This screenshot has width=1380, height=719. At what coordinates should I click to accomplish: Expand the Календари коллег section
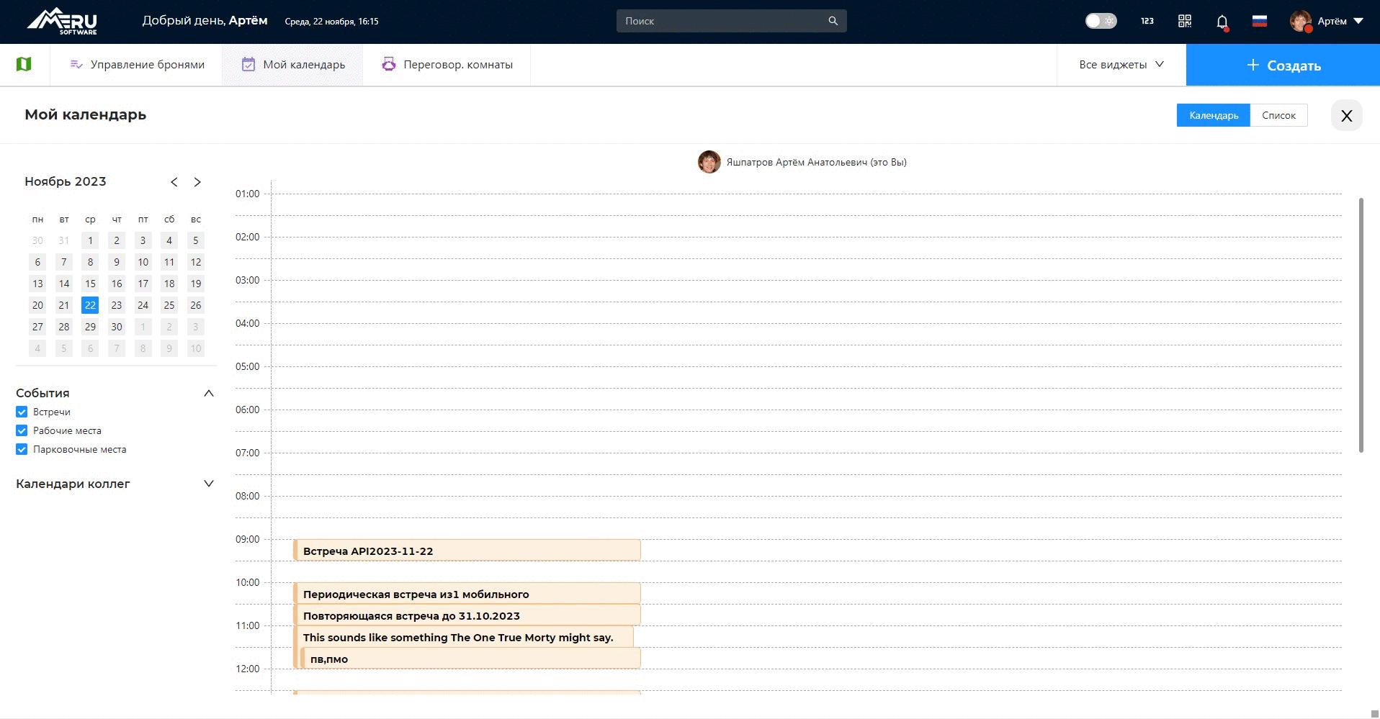208,484
